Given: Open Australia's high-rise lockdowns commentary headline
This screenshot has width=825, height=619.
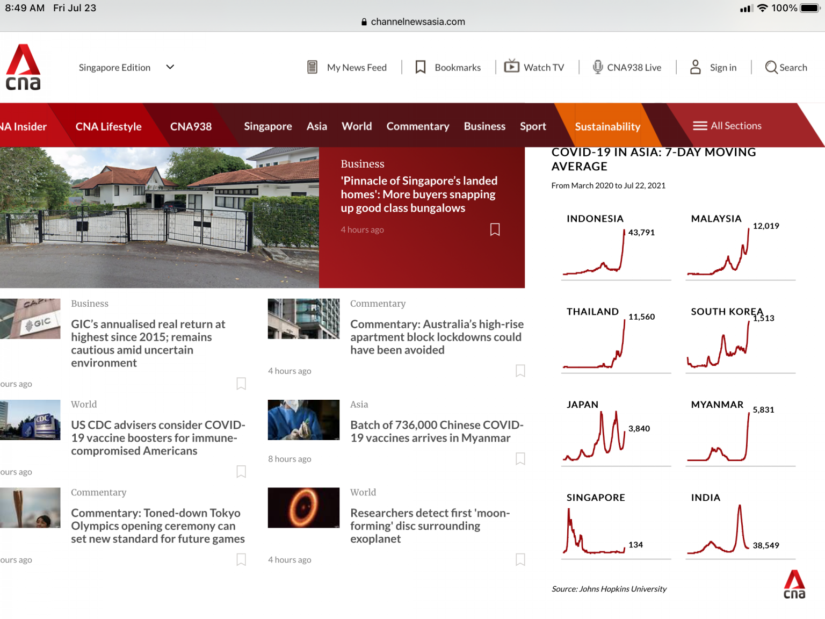Looking at the screenshot, I should (437, 337).
